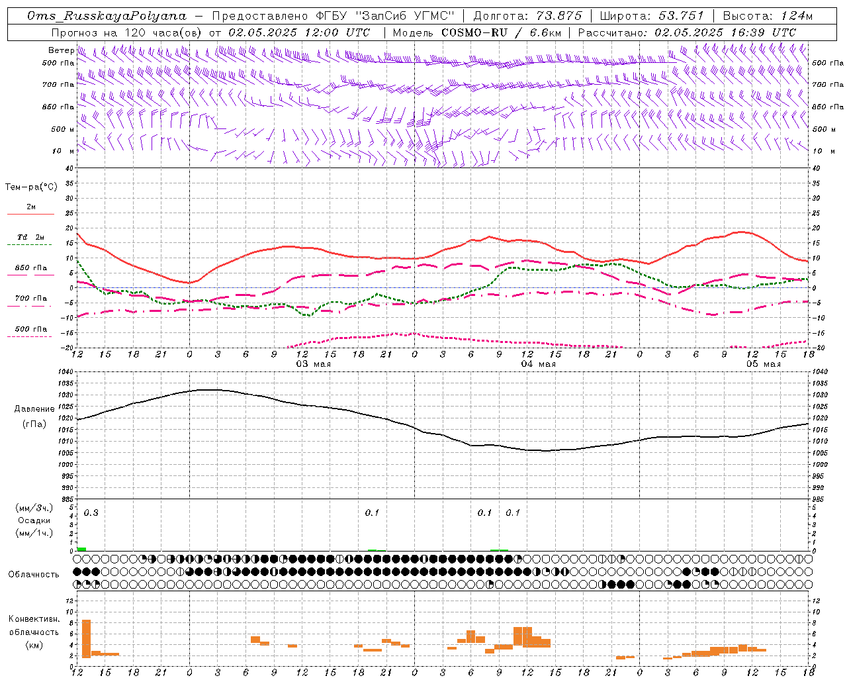Click the Td 2м dew point legend entry
Image resolution: width=847 pixels, height=678 pixels.
coord(31,237)
